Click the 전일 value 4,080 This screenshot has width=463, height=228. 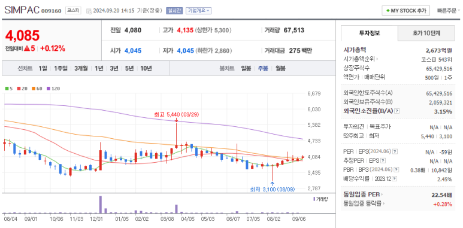pyautogui.click(x=133, y=30)
